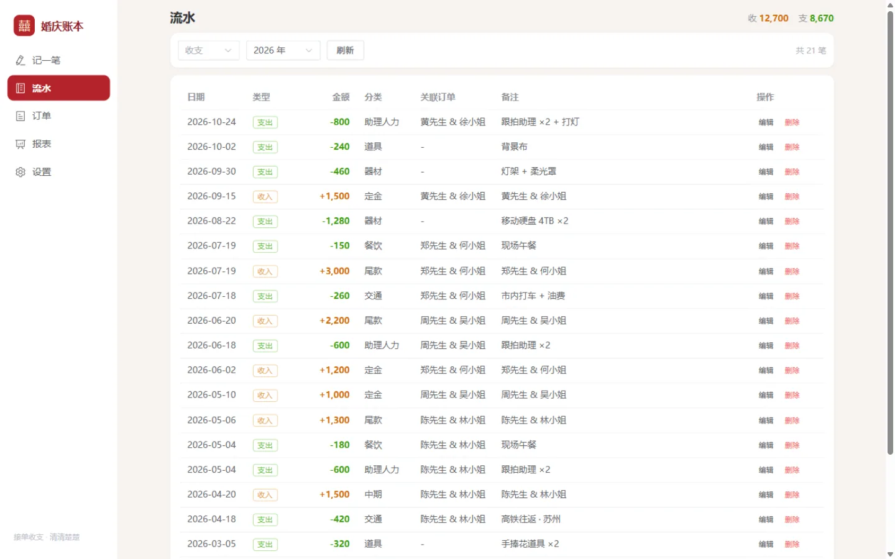Click the 金额 column header

click(x=341, y=98)
